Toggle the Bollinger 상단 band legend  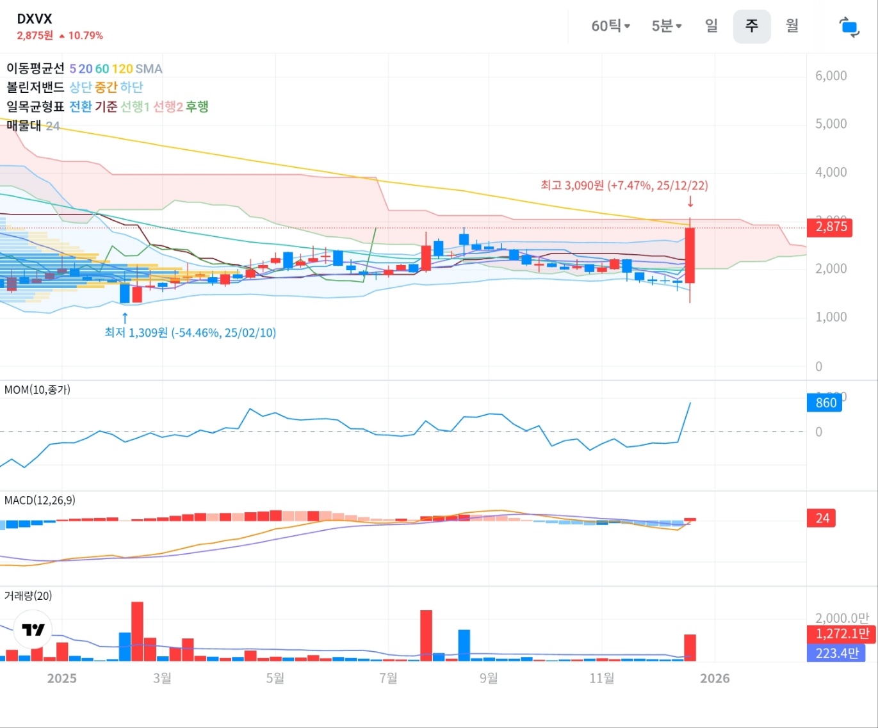tap(81, 87)
